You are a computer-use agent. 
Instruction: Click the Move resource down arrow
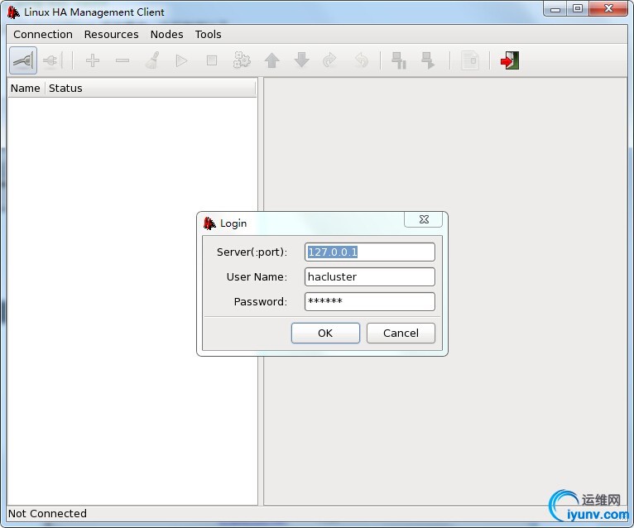tap(301, 60)
